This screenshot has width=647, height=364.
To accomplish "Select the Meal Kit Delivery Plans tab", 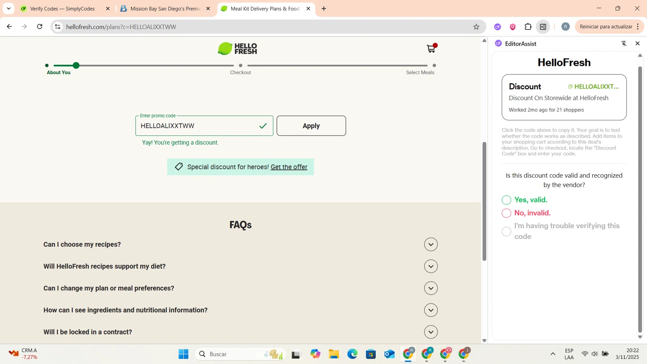I will (265, 9).
